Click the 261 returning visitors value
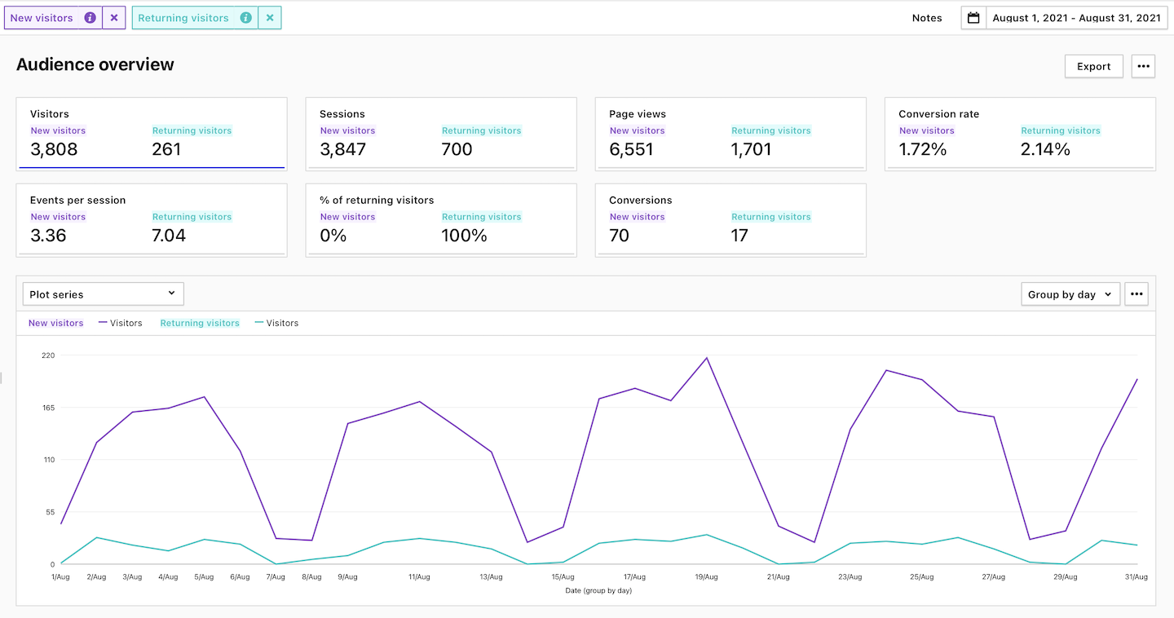Screen dimensions: 1174x618 tap(166, 149)
